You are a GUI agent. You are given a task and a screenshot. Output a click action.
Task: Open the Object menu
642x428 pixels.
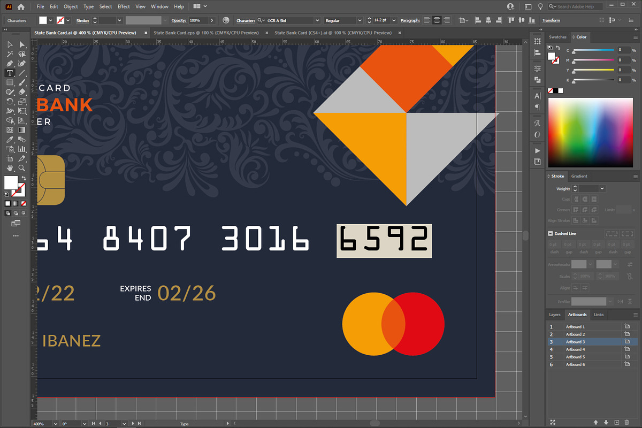(71, 6)
